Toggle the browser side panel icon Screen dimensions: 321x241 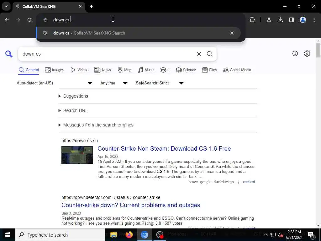coord(291,20)
